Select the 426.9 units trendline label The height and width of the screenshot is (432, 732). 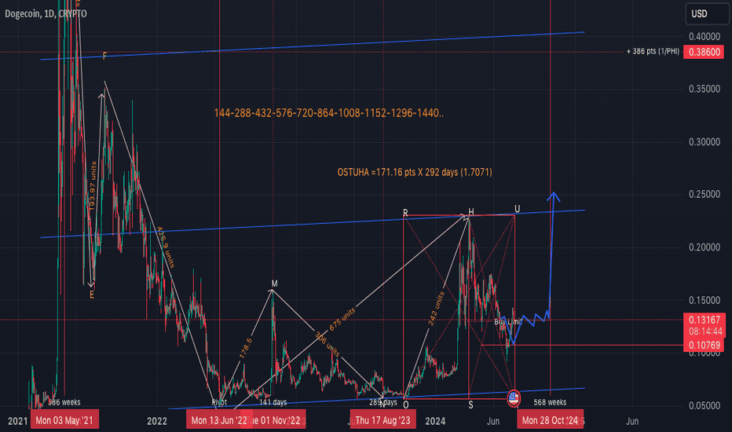coord(165,247)
